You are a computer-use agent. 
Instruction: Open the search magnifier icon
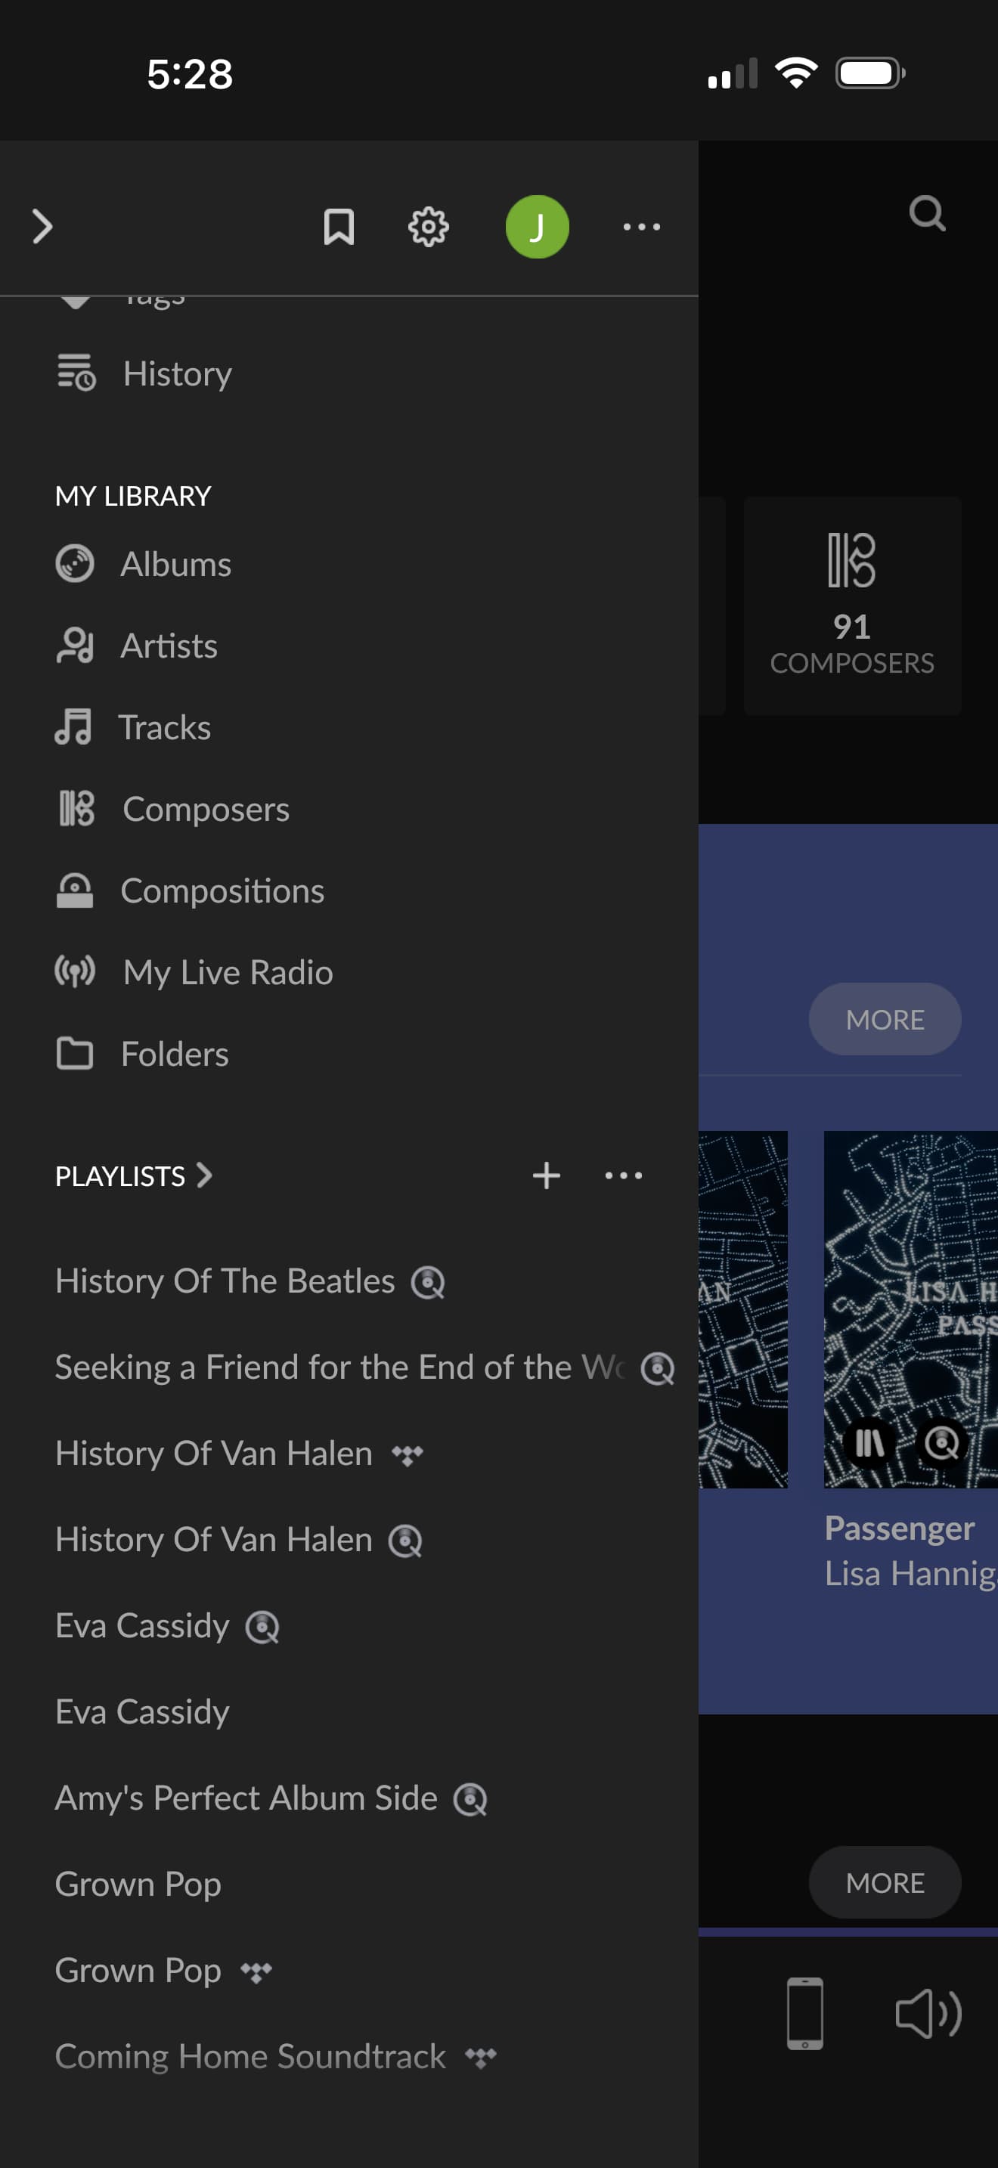926,214
